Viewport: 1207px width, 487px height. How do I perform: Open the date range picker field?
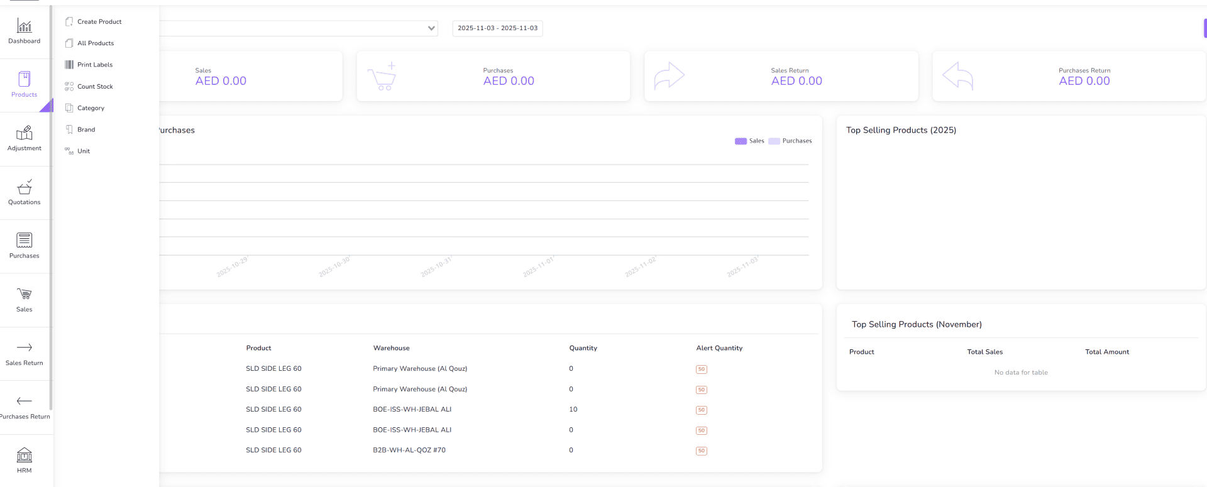click(x=497, y=28)
